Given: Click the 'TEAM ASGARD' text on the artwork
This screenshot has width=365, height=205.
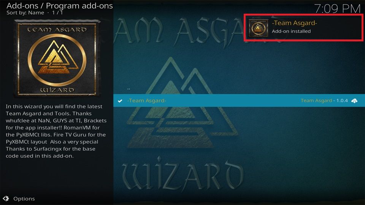Looking at the screenshot, I should click(57, 30).
